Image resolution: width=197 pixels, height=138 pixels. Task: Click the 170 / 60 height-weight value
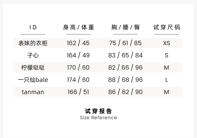tap(78, 67)
